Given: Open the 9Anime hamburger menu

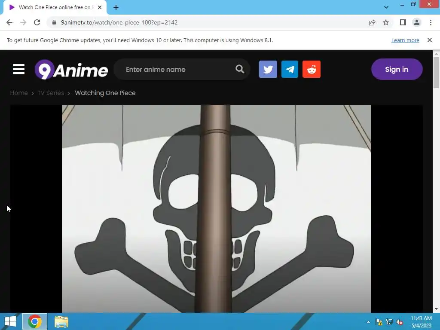Looking at the screenshot, I should pos(18,69).
